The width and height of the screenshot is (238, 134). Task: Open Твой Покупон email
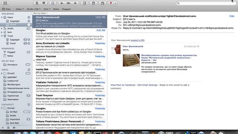70,100
